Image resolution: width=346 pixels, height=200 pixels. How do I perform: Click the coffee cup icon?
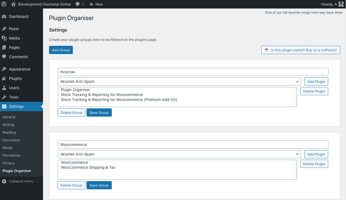click(x=266, y=50)
